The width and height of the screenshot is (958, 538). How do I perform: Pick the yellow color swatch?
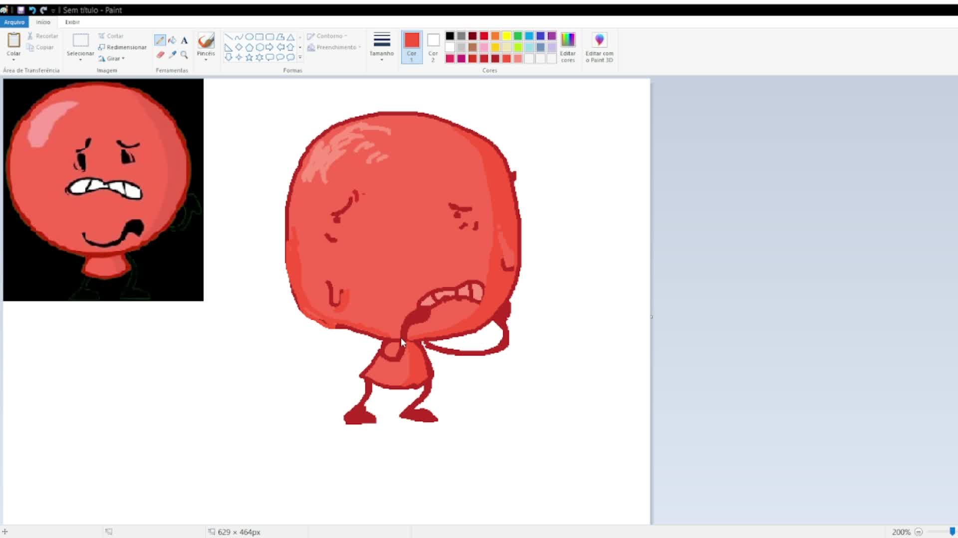click(506, 36)
